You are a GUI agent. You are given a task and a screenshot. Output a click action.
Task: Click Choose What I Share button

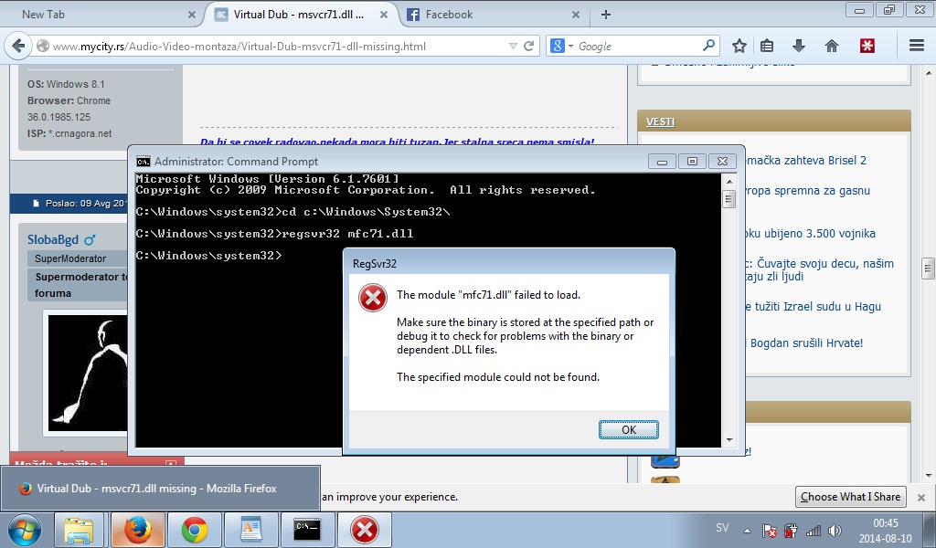[x=851, y=497]
